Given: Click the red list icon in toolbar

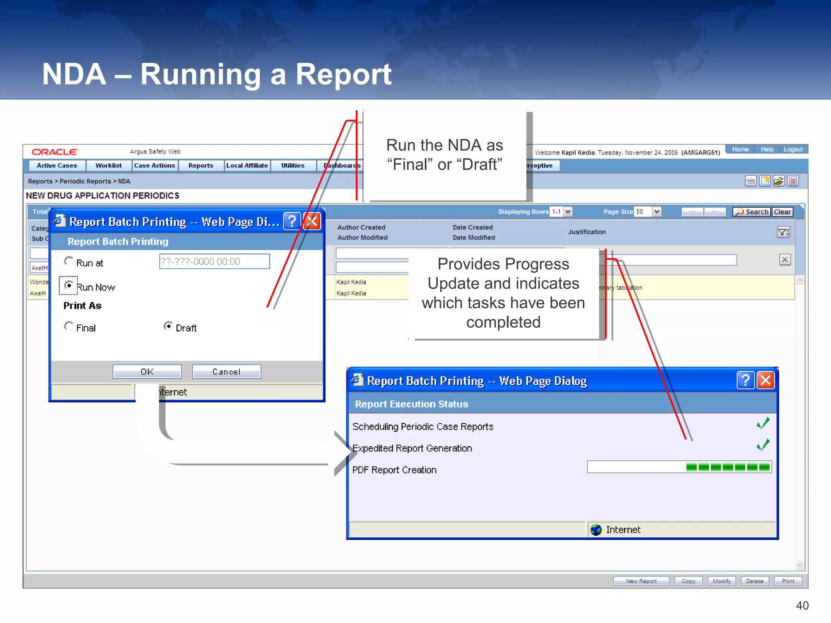Looking at the screenshot, I should [793, 181].
